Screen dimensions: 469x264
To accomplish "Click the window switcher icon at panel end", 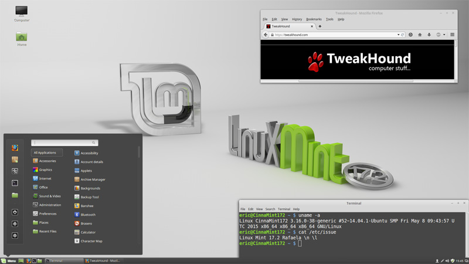I will (467, 261).
